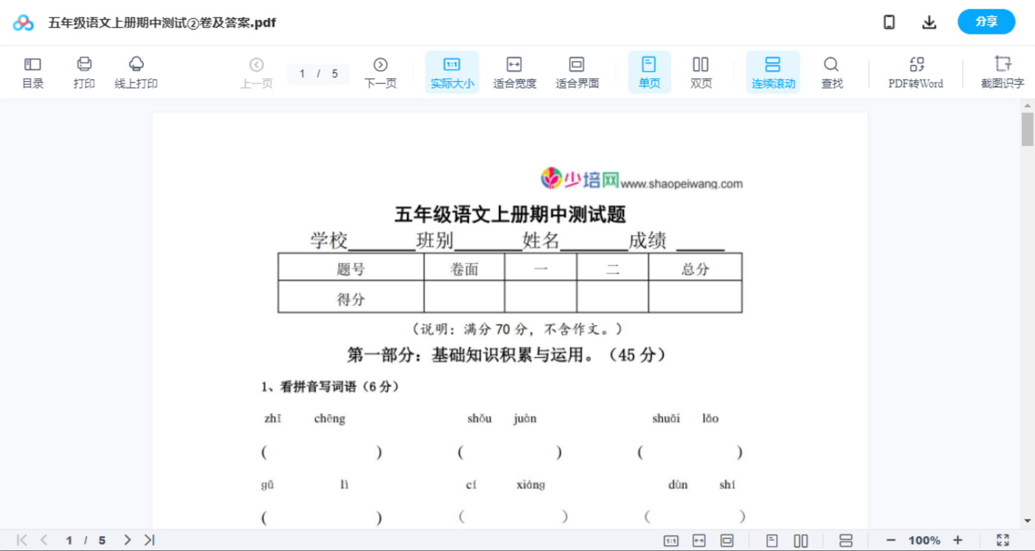Select the PDF转Word conversion tool
This screenshot has width=1035, height=551.
(x=915, y=72)
